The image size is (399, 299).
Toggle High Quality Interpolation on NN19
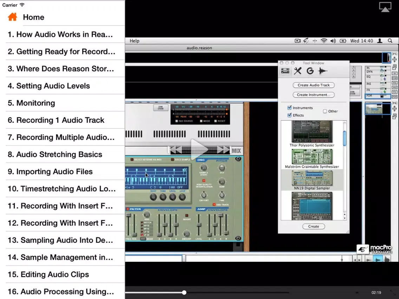[204, 181]
